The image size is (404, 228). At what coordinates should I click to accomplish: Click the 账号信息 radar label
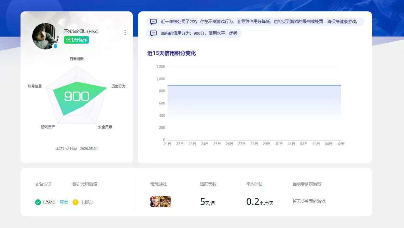[35, 86]
